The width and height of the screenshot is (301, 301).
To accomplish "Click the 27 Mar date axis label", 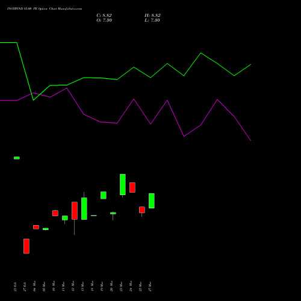I will coord(150,286).
